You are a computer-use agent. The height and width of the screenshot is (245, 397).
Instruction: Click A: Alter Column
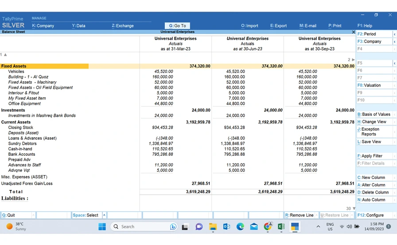374,185
